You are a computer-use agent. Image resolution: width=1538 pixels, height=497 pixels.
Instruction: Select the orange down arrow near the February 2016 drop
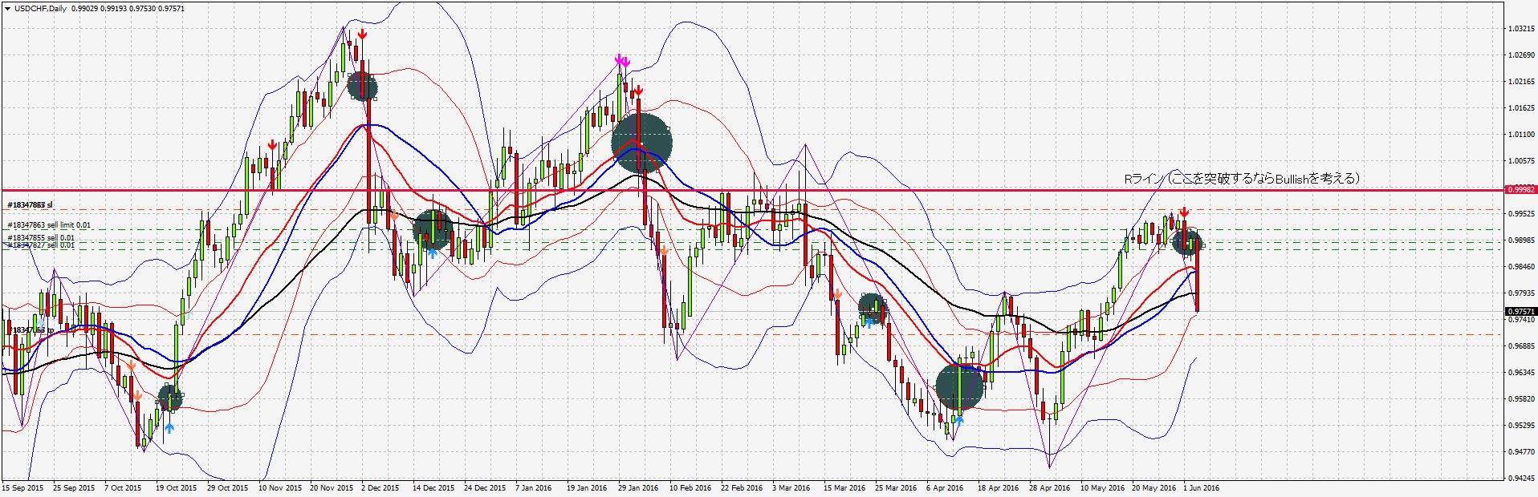(665, 251)
